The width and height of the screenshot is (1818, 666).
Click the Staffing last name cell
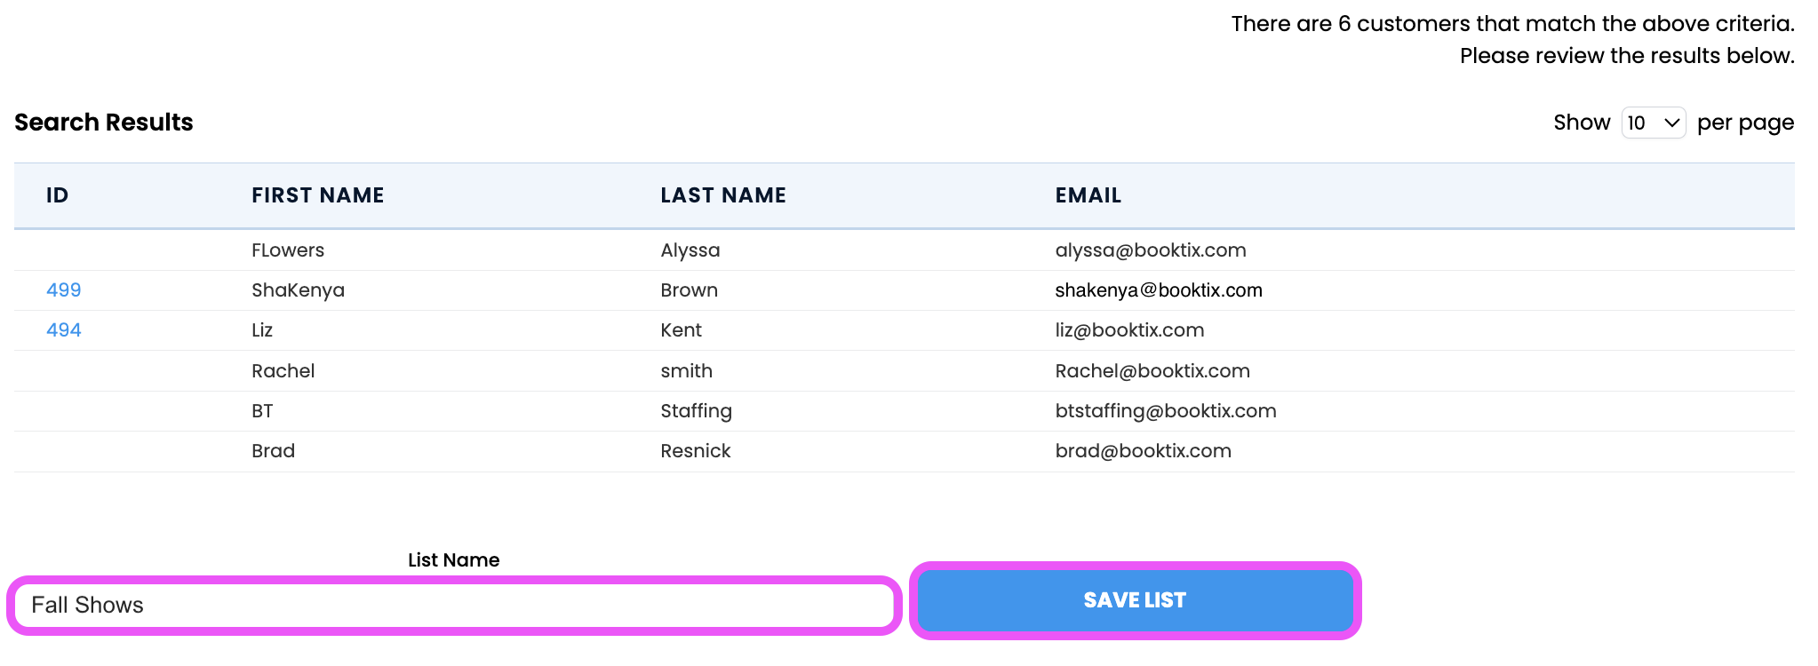click(x=696, y=411)
